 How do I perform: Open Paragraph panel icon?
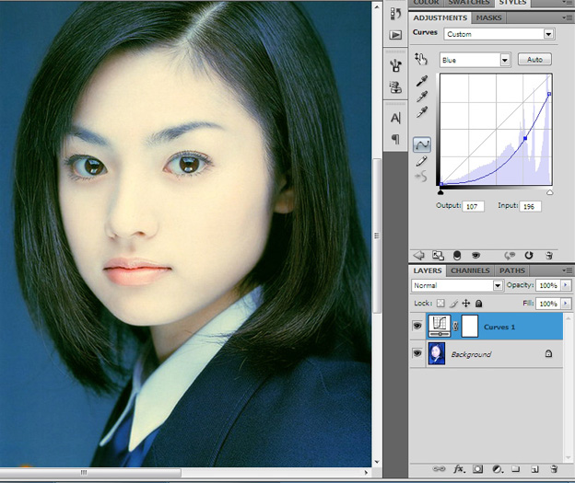[395, 139]
